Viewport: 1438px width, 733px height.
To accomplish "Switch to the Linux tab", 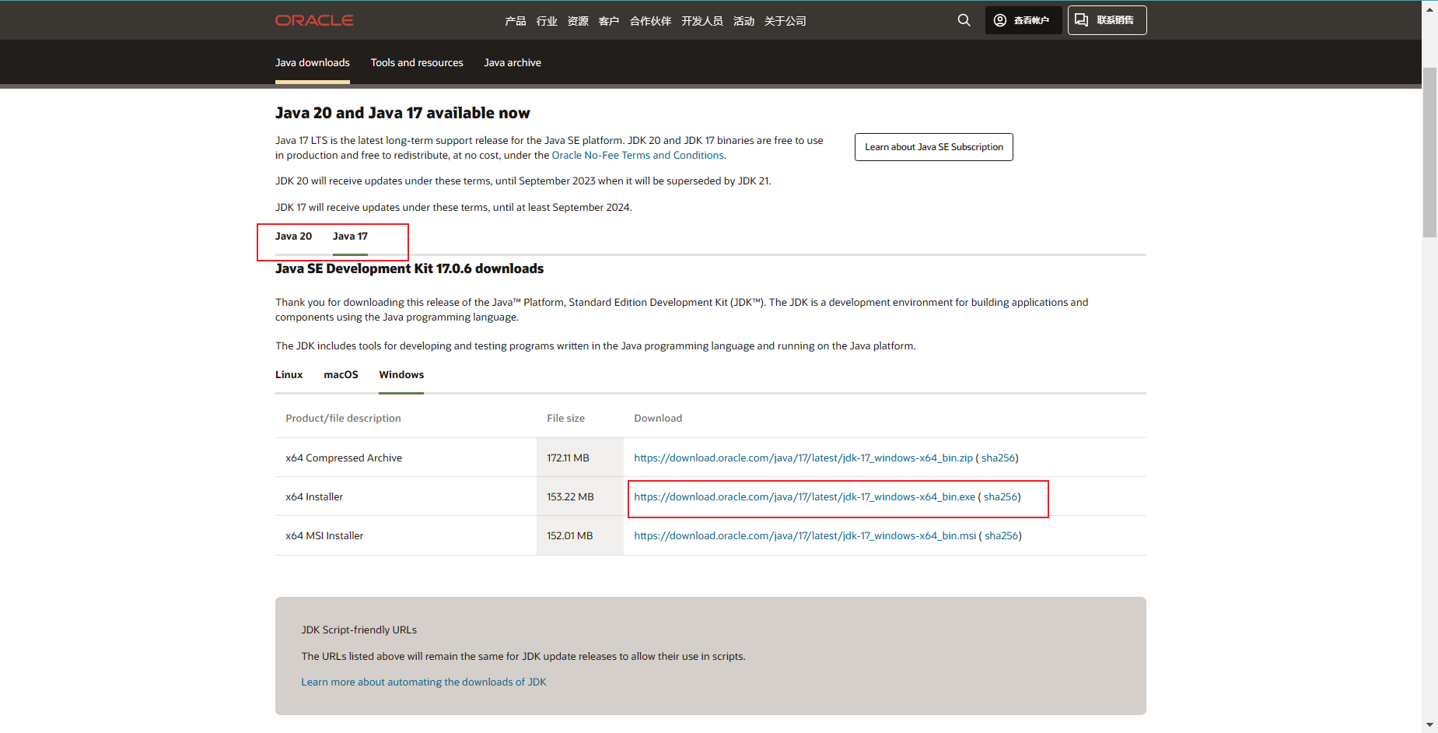I will [x=289, y=375].
